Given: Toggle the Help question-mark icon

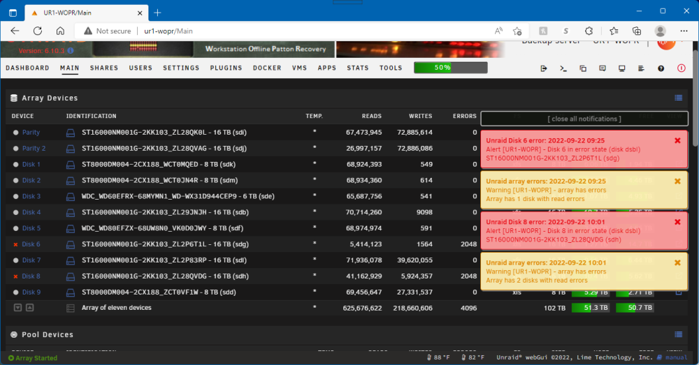Looking at the screenshot, I should (x=661, y=68).
